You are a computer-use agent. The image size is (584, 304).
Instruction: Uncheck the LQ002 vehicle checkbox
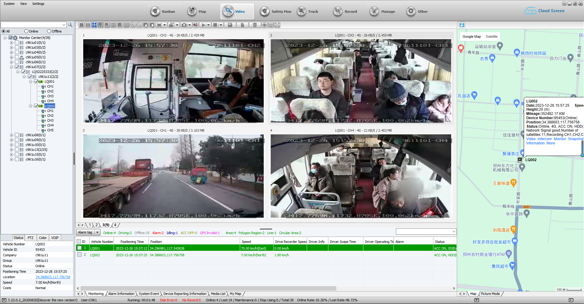click(x=36, y=106)
